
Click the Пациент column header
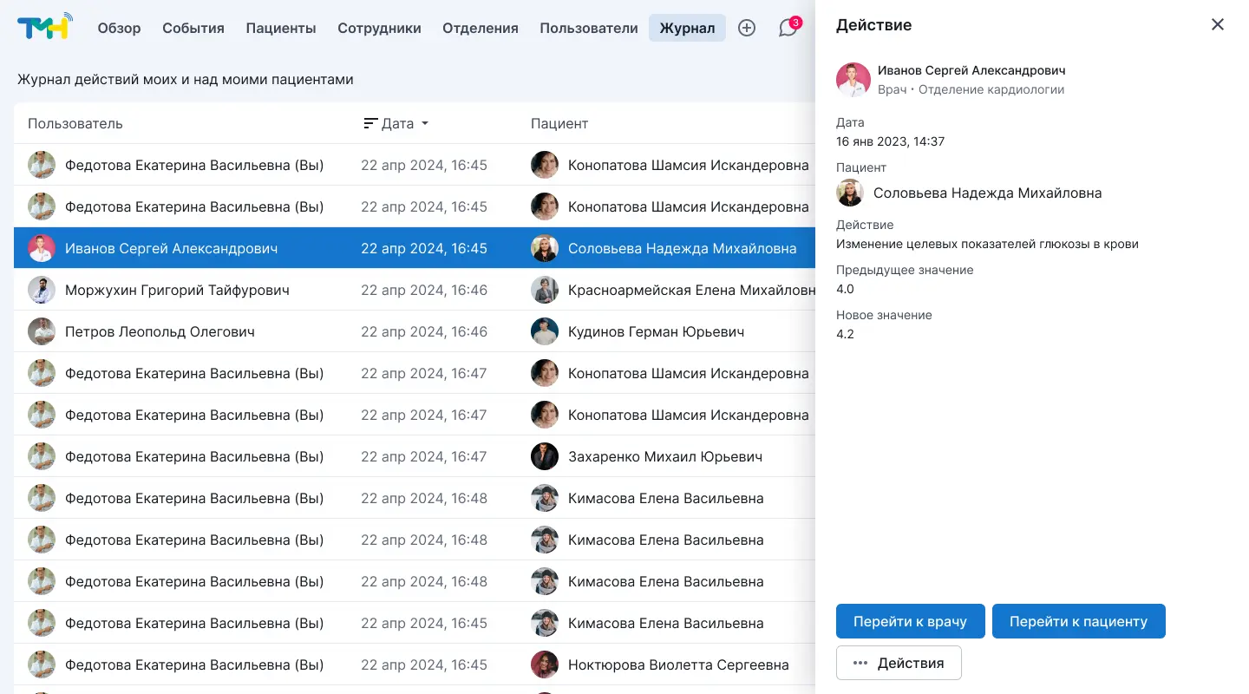[x=559, y=123]
